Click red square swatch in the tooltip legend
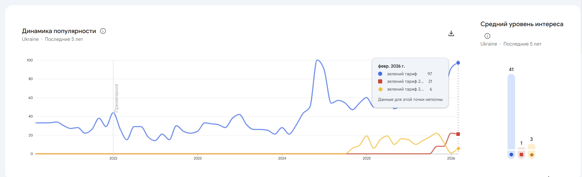 click(x=380, y=81)
